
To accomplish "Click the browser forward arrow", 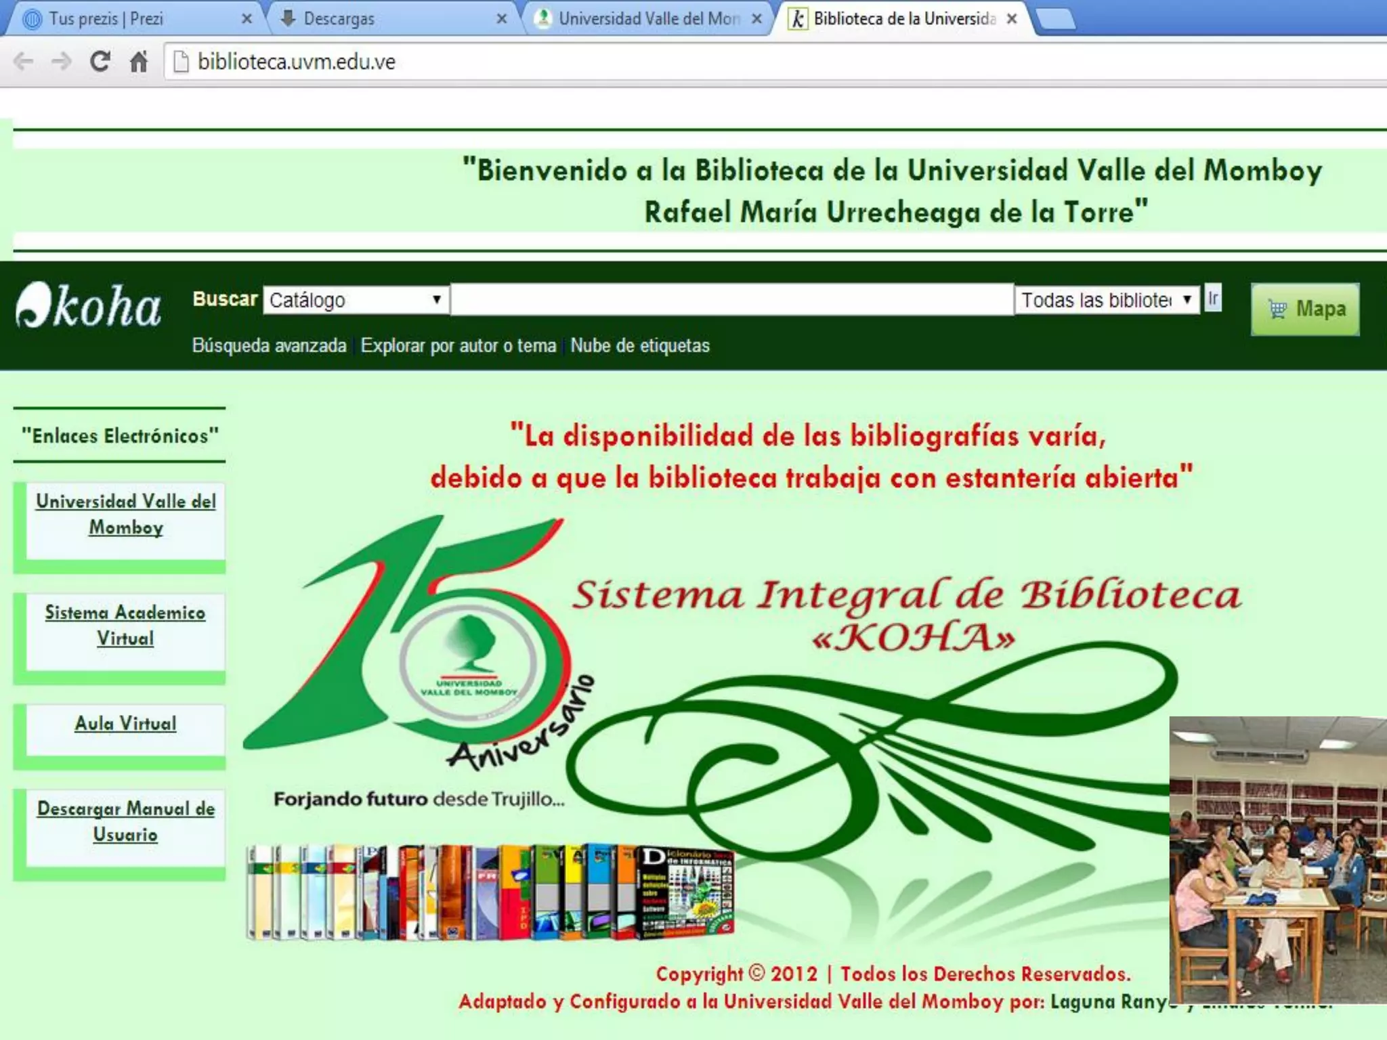I will pyautogui.click(x=62, y=62).
